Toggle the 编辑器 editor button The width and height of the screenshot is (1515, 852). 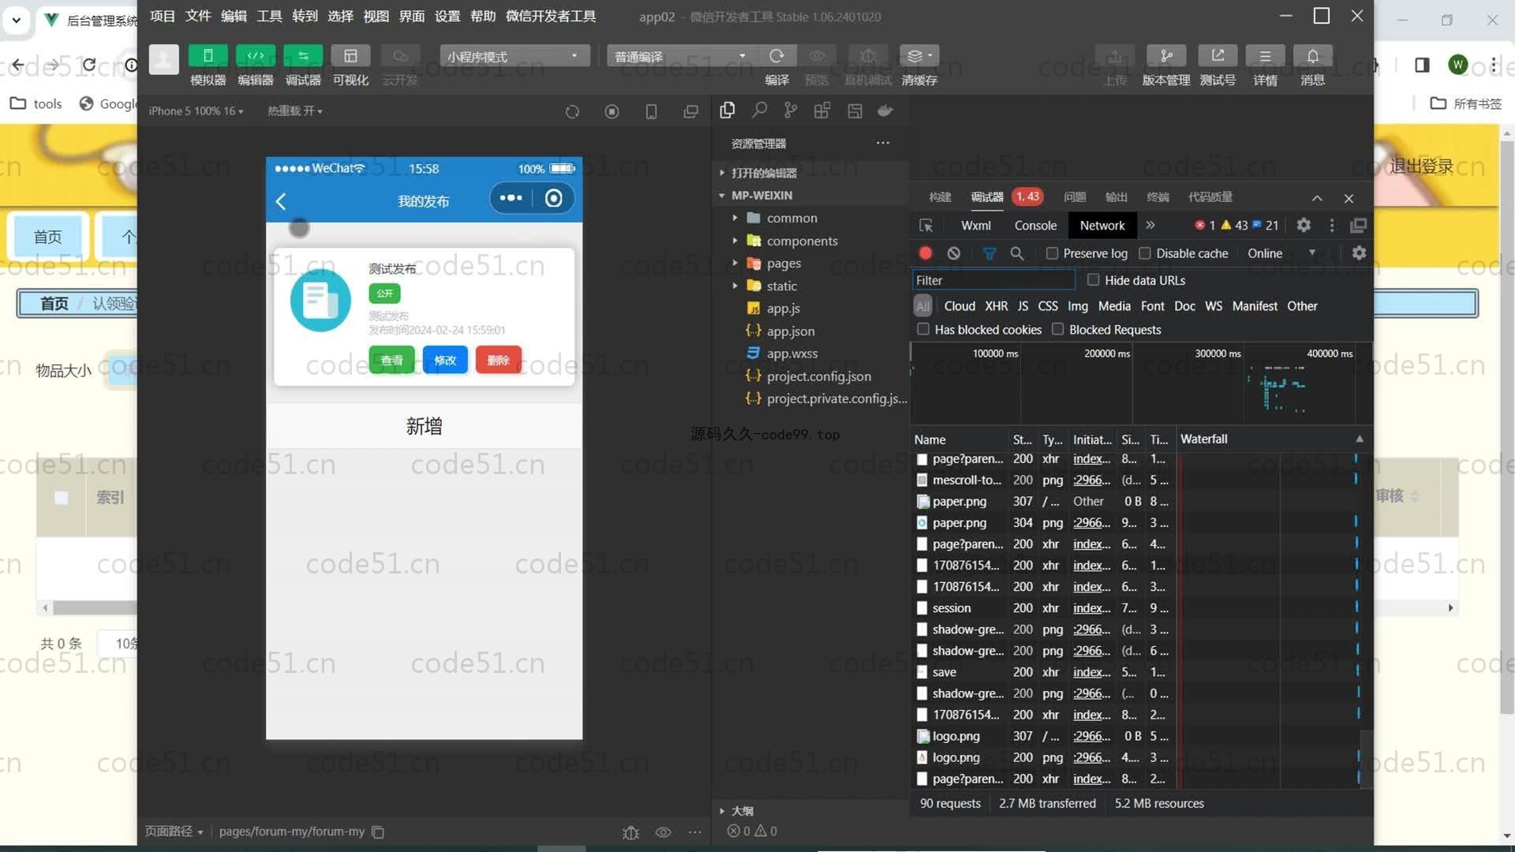click(256, 56)
